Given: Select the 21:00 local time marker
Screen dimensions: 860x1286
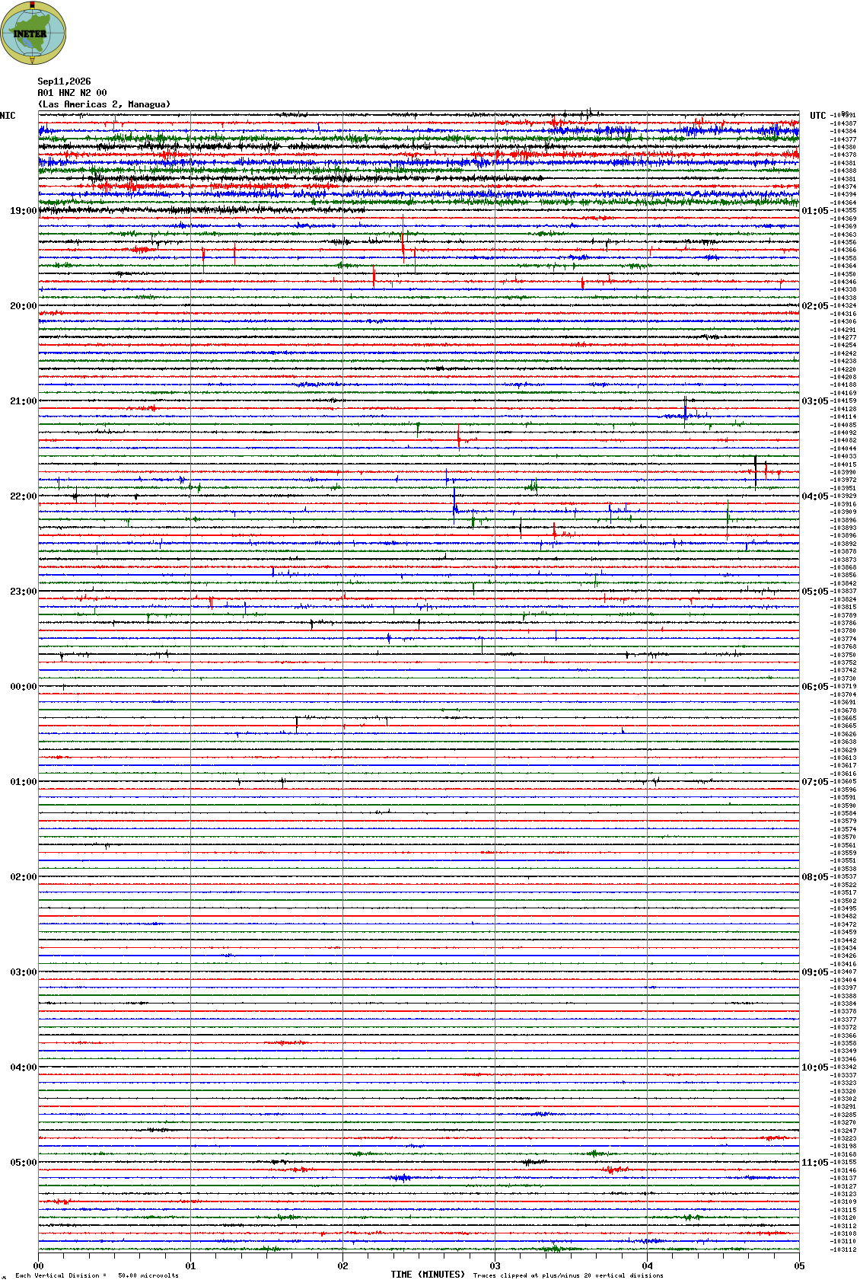Looking at the screenshot, I should [x=23, y=401].
